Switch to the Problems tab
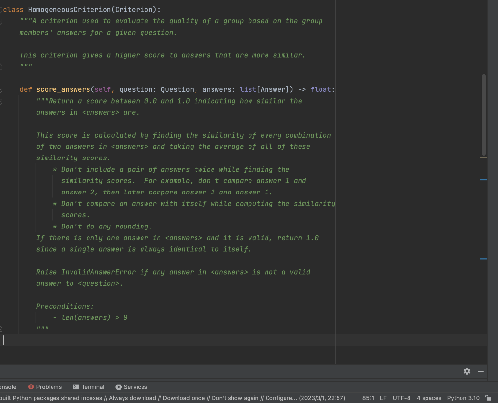 (49, 387)
